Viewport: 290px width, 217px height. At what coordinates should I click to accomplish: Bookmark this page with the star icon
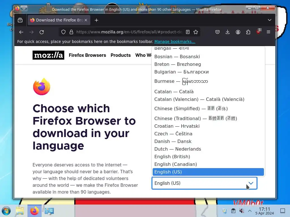pyautogui.click(x=196, y=32)
